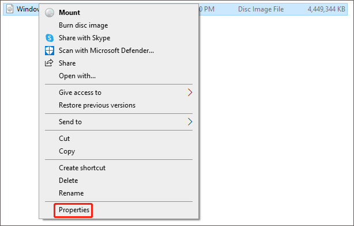The width and height of the screenshot is (354, 226).
Task: Click the Skype icon in the menu
Action: point(50,38)
